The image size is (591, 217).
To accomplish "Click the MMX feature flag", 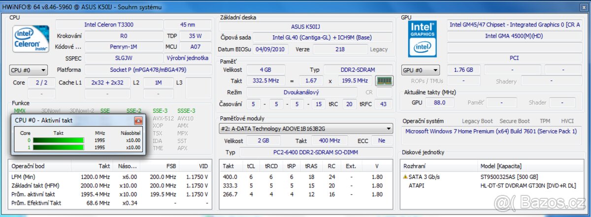I will pyautogui.click(x=20, y=111).
